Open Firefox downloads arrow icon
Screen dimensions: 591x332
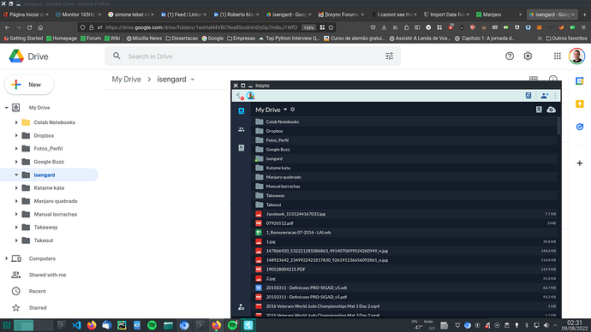tap(384, 27)
